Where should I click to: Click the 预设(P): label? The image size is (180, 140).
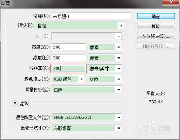[x=26, y=25]
